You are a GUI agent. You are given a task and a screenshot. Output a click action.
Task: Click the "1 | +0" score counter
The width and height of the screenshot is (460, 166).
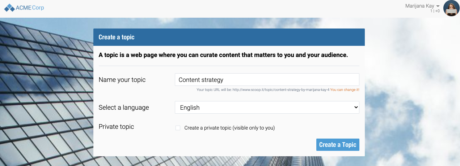coord(435,11)
